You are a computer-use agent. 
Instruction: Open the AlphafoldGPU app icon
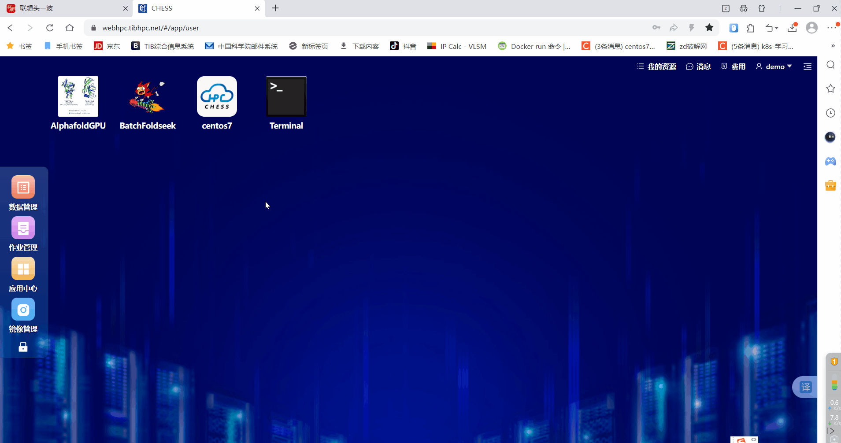pos(78,96)
